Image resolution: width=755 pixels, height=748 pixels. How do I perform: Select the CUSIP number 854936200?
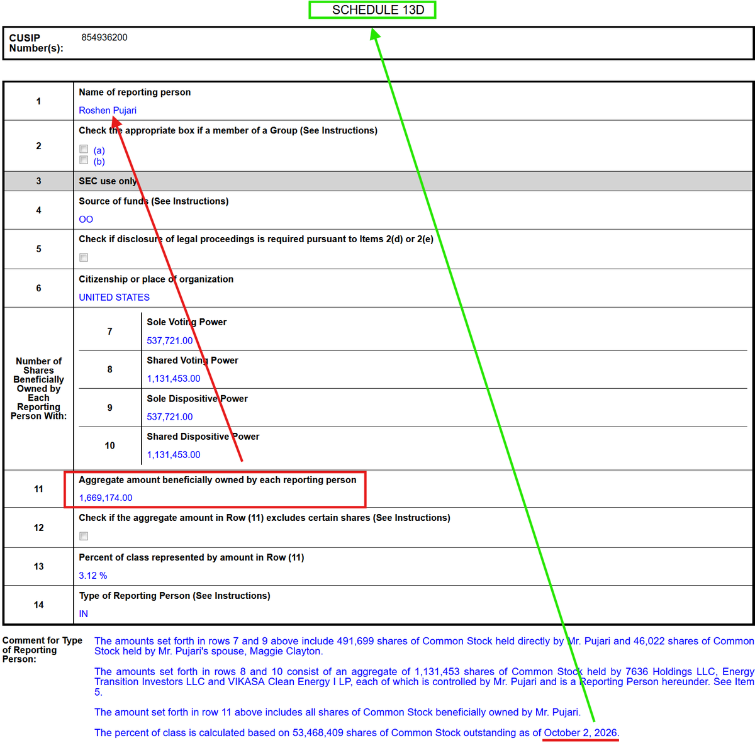tap(104, 38)
